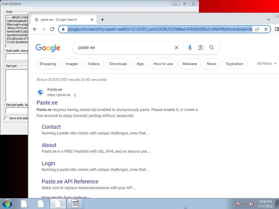Viewport: 279px width, 209px height.
Task: Open the Paste.ee main result link
Action: pos(47,103)
